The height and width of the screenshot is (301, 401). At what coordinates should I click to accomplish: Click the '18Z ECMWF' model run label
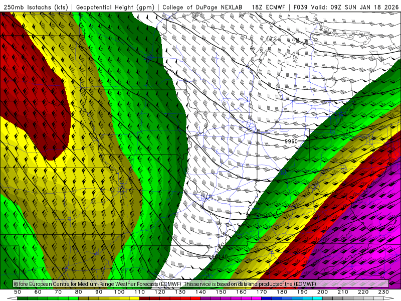[x=268, y=8]
